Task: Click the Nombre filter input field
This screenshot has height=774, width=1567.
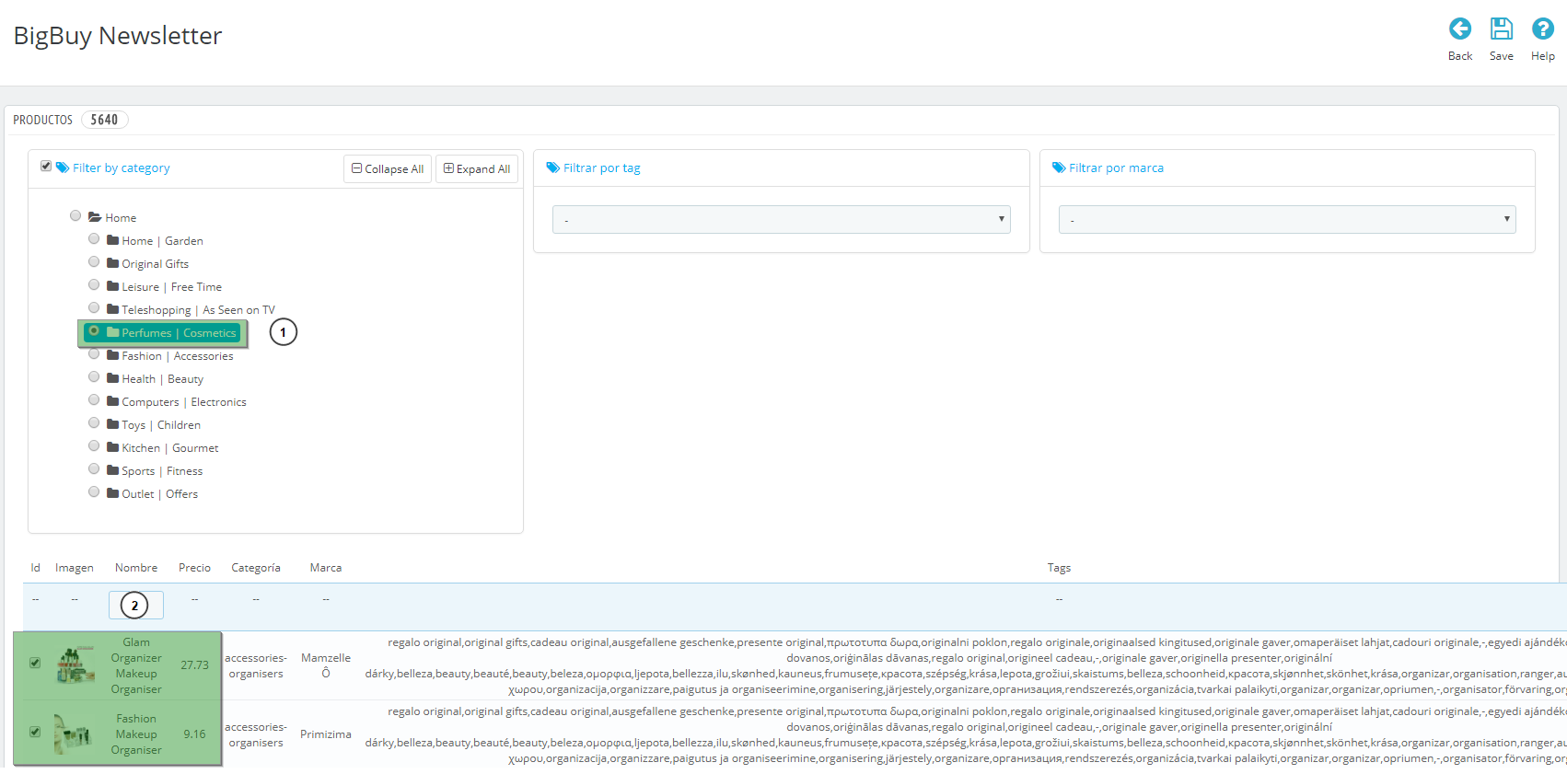Action: pos(136,605)
